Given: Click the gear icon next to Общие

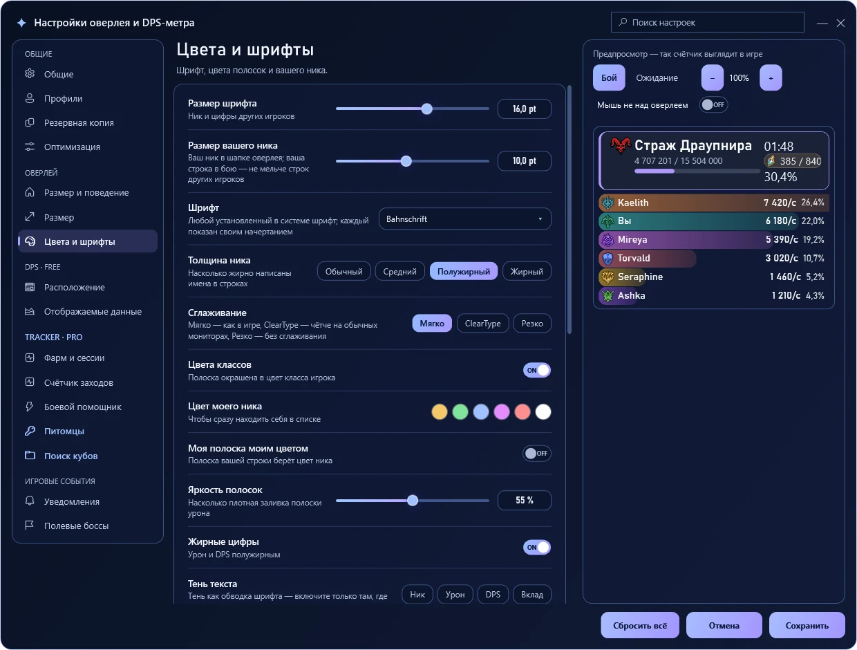Looking at the screenshot, I should click(x=30, y=74).
